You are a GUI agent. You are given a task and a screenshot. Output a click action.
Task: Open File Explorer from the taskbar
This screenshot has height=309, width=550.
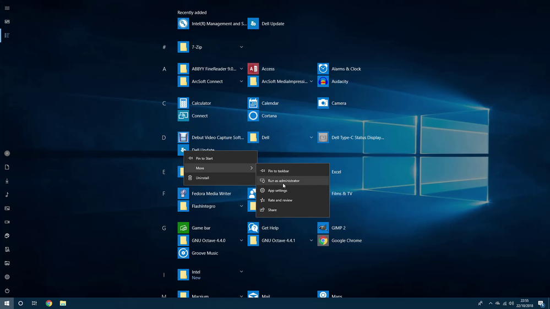click(x=63, y=304)
